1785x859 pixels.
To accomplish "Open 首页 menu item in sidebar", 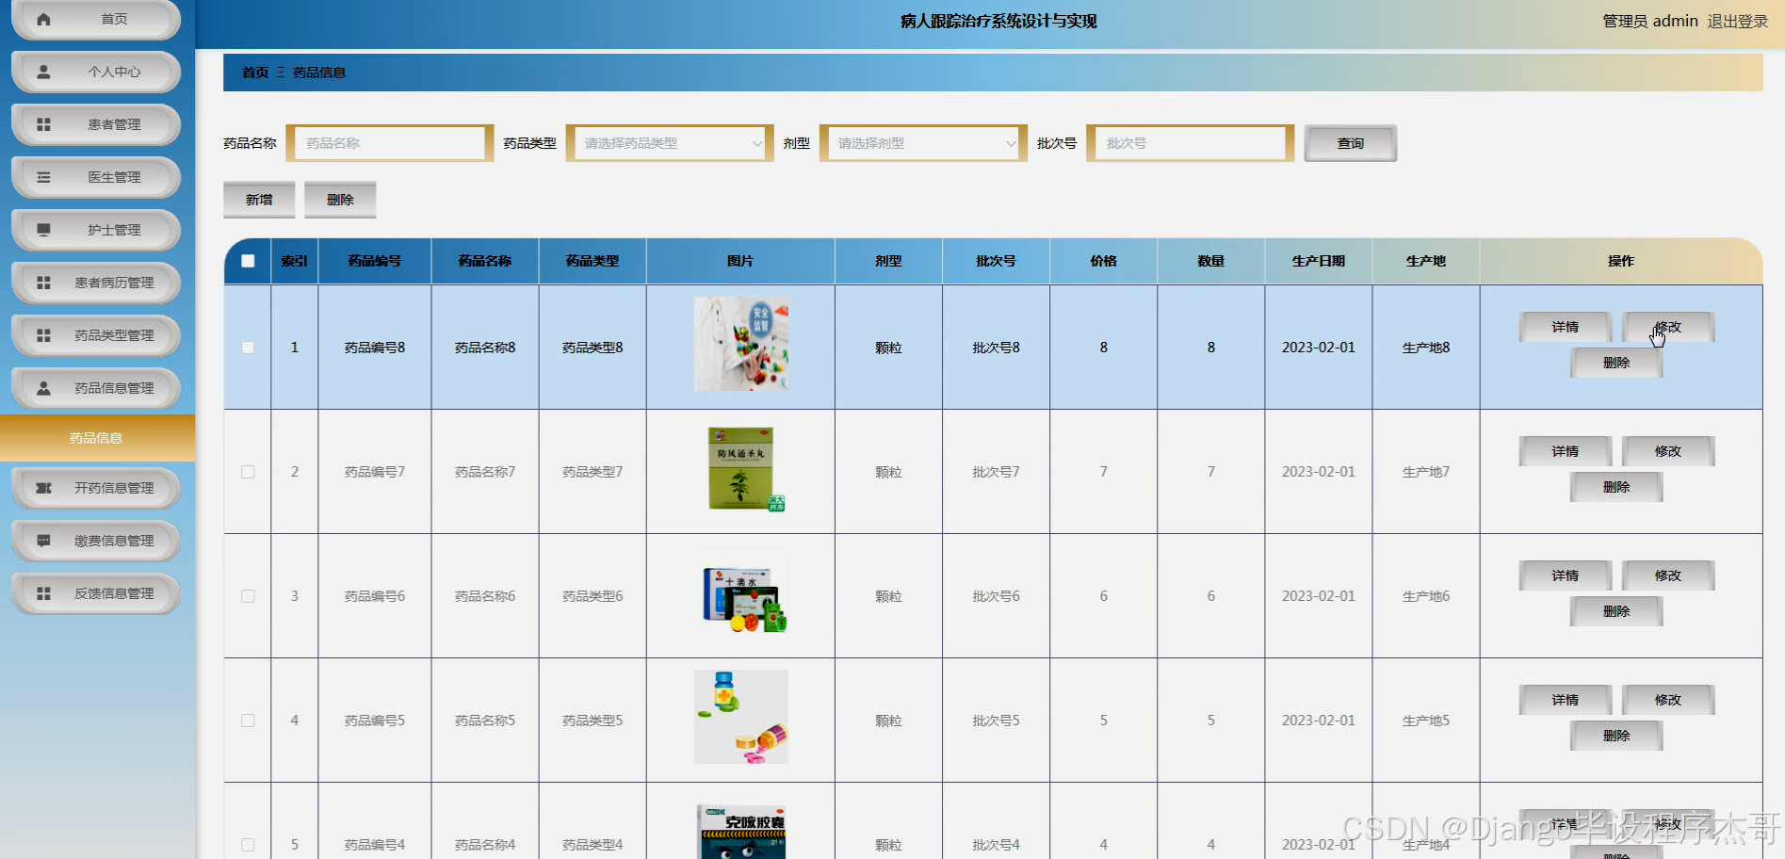I will click(96, 19).
